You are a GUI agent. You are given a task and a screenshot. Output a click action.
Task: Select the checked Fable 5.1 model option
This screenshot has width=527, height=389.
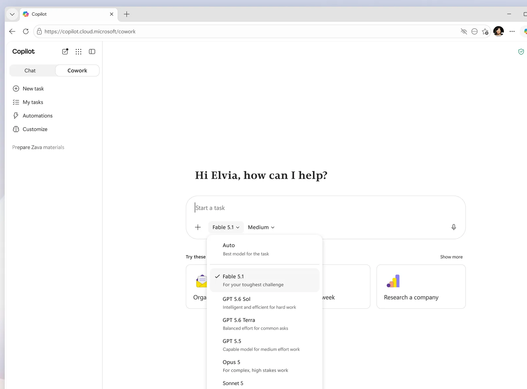[264, 280]
